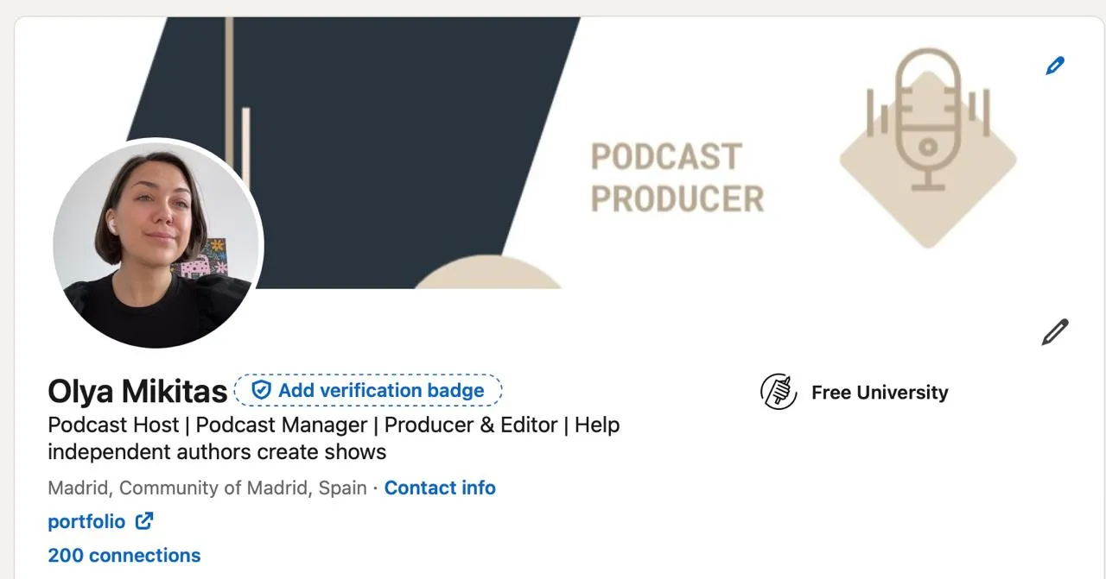Click the microphone graphic on the banner
Screen dimensions: 1106x579
(x=928, y=119)
